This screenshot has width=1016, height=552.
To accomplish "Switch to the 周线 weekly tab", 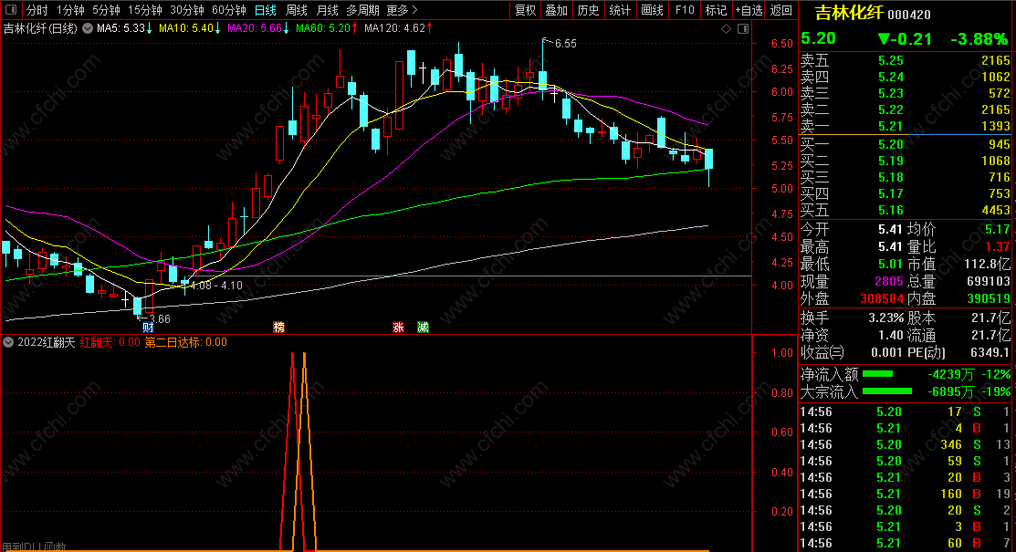I will click(x=297, y=10).
